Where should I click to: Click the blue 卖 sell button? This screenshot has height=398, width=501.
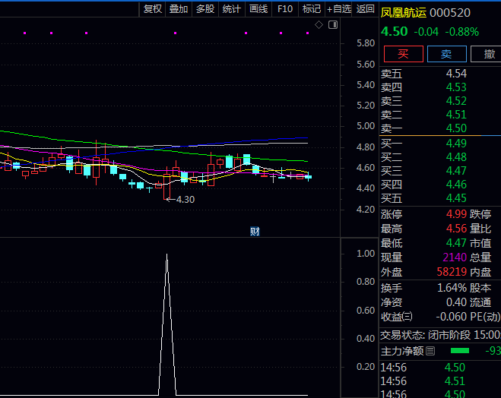[446, 54]
